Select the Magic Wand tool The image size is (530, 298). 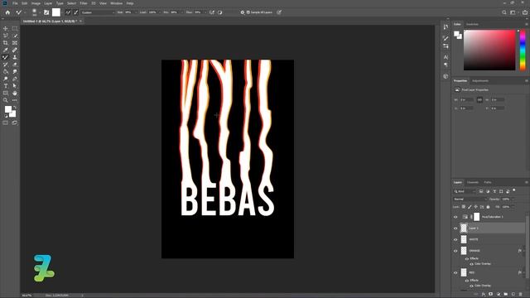coord(15,36)
